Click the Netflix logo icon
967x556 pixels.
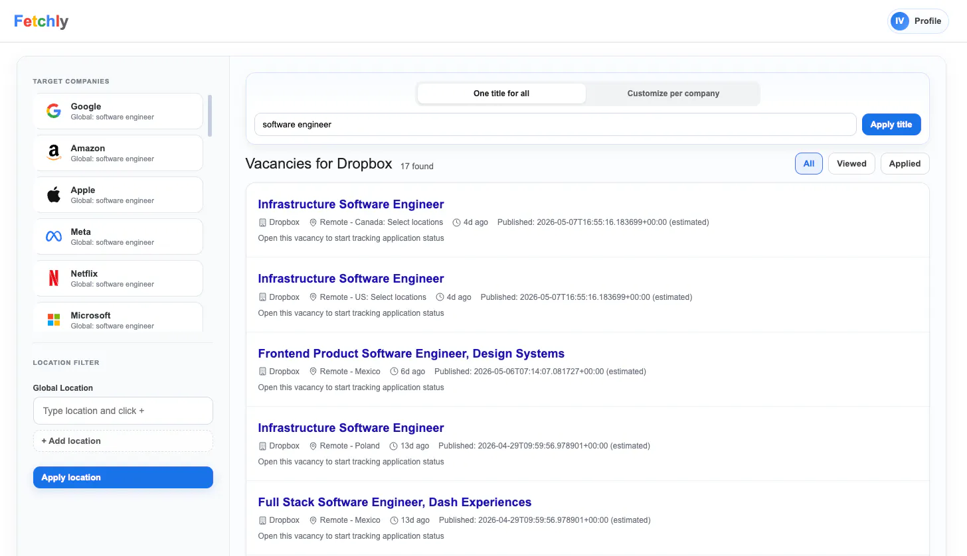(54, 278)
